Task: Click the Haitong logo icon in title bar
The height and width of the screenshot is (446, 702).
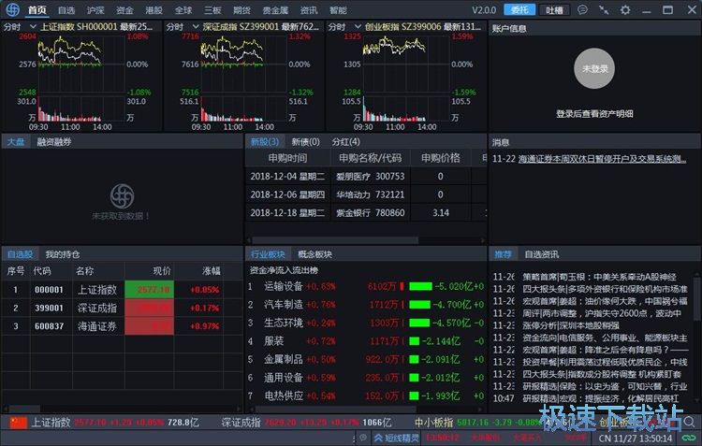Action: 12,9
